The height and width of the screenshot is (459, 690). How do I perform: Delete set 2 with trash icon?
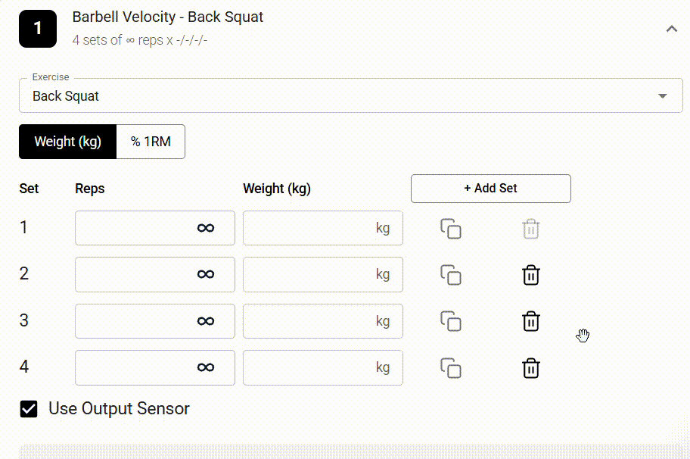tap(530, 275)
